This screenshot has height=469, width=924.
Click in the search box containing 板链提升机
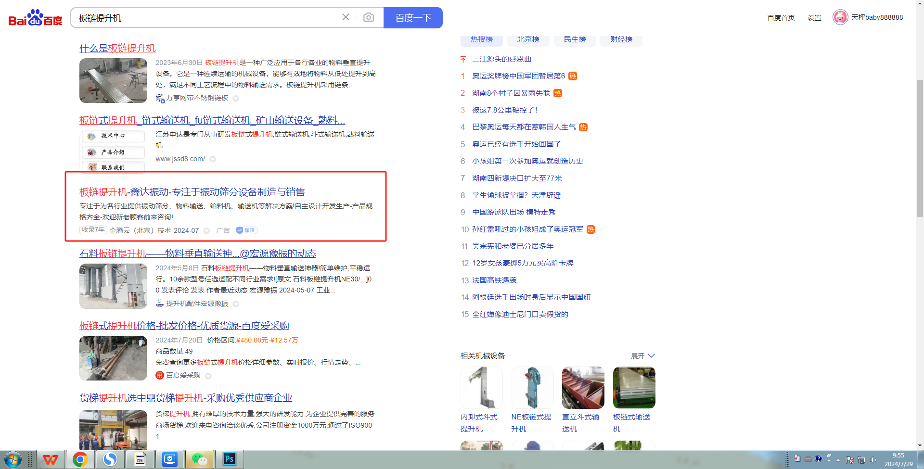pos(207,18)
